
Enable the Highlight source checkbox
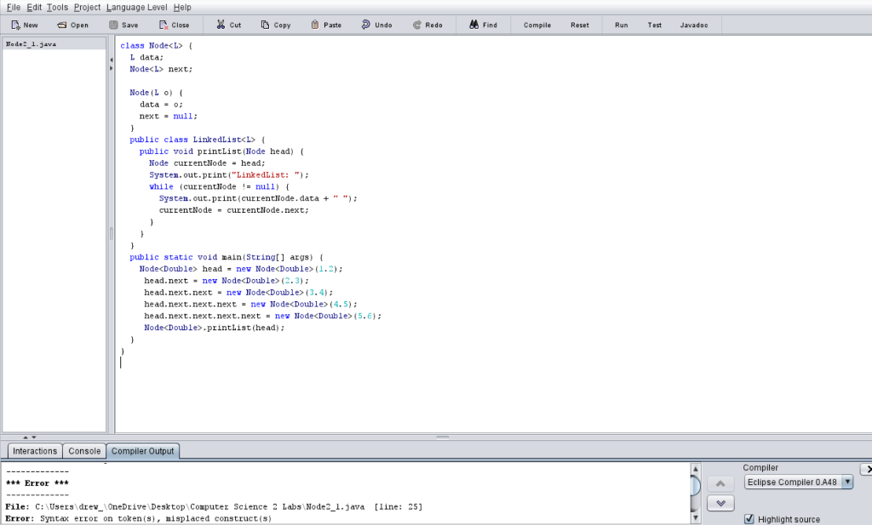[x=750, y=520]
